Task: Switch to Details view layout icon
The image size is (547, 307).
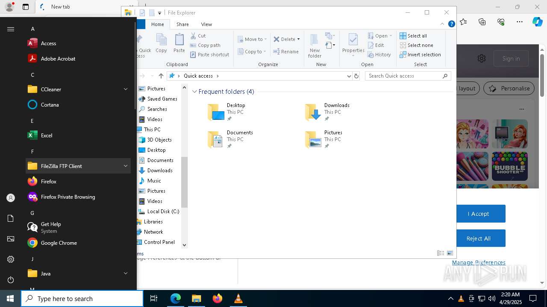Action: point(441,253)
